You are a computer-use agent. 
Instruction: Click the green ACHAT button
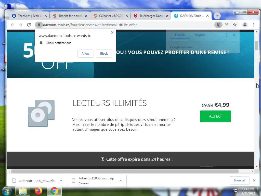(x=215, y=116)
